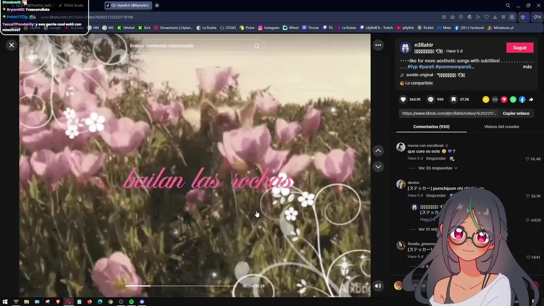Viewport: 544px width, 306px height.
Task: Open Google Chrome from the taskbar
Action: pyautogui.click(x=110, y=302)
